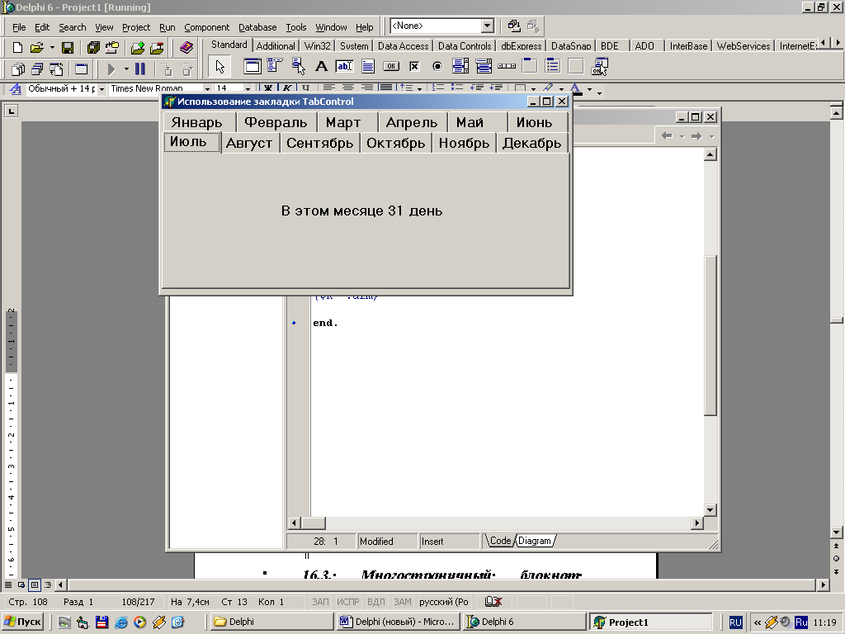Screen dimensions: 845x634
Task: Toggle underline (Ч) in Word toolbar
Action: (x=305, y=88)
